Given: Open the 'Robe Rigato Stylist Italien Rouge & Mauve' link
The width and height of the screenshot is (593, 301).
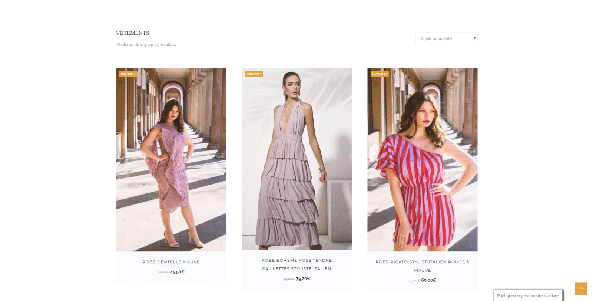Looking at the screenshot, I should pyautogui.click(x=422, y=266).
